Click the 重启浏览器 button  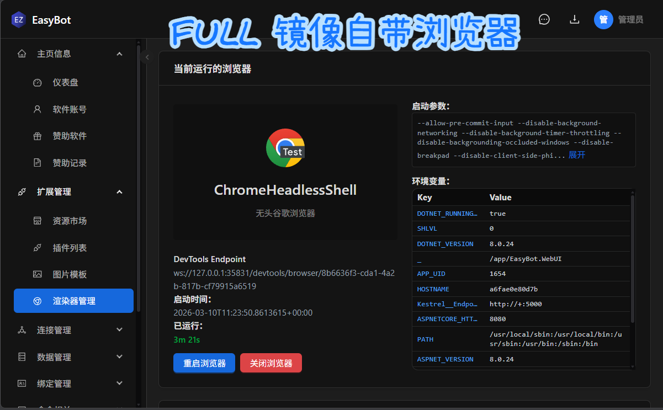[204, 363]
